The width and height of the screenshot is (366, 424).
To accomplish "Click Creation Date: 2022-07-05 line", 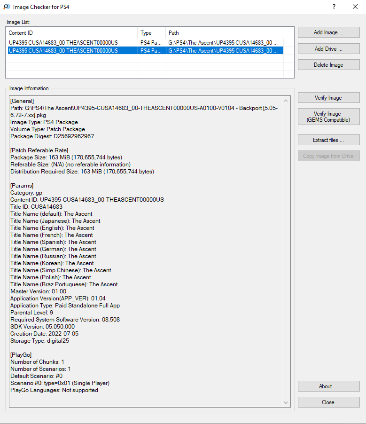I will (44, 334).
